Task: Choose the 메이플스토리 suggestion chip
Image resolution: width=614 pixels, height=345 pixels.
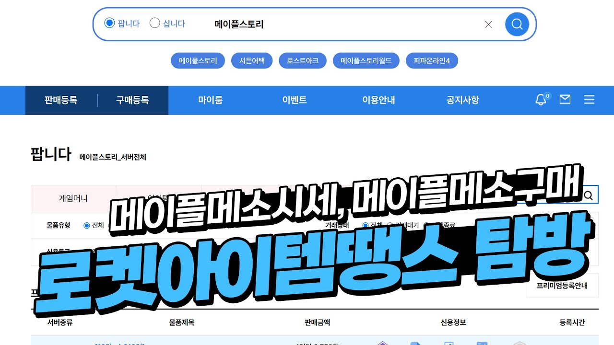Action: (x=198, y=61)
